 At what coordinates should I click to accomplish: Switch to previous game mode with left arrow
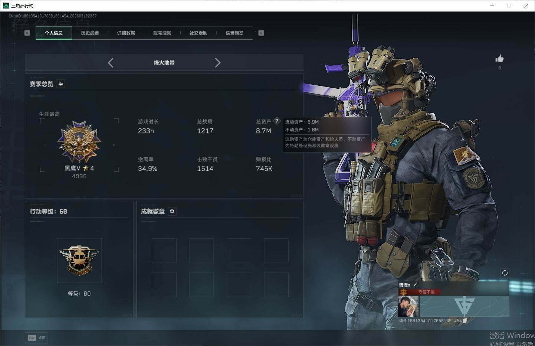(x=111, y=63)
